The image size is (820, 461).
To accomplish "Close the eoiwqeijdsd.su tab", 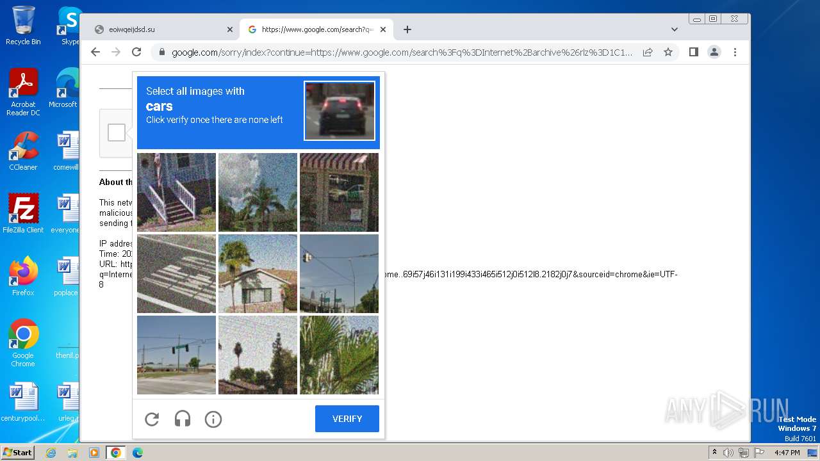I will pyautogui.click(x=230, y=29).
